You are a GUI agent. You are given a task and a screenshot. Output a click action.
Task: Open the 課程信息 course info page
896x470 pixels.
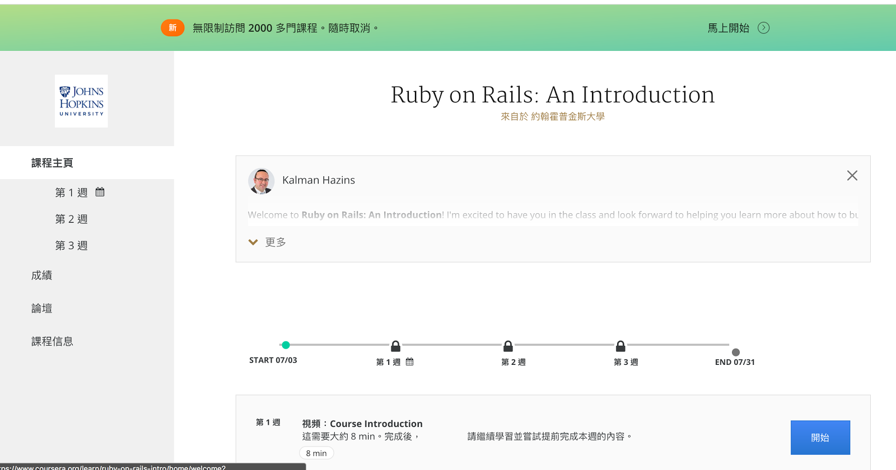point(53,341)
